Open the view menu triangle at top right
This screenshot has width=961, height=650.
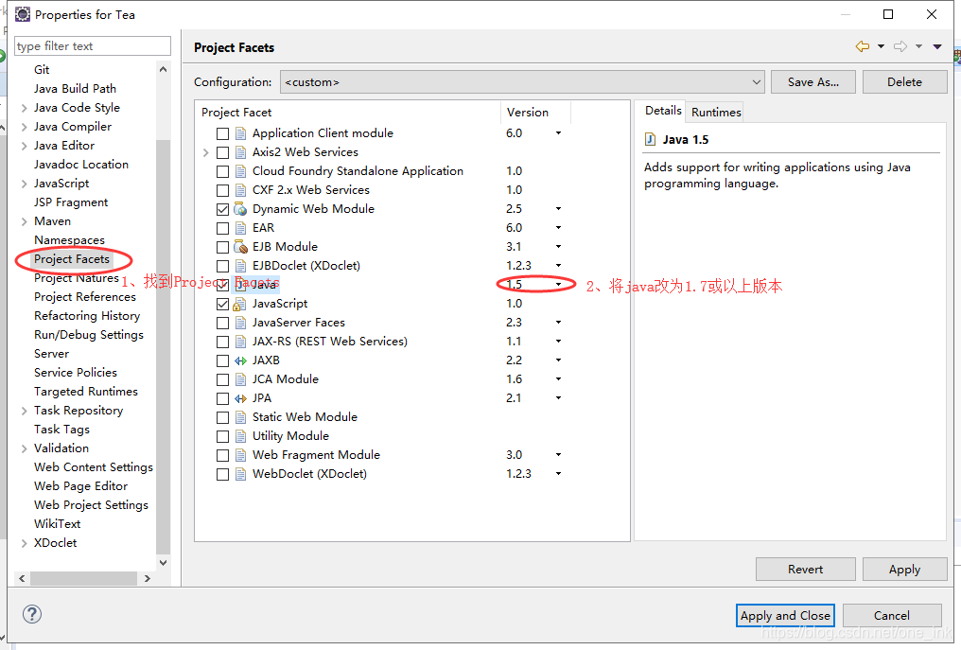point(937,46)
